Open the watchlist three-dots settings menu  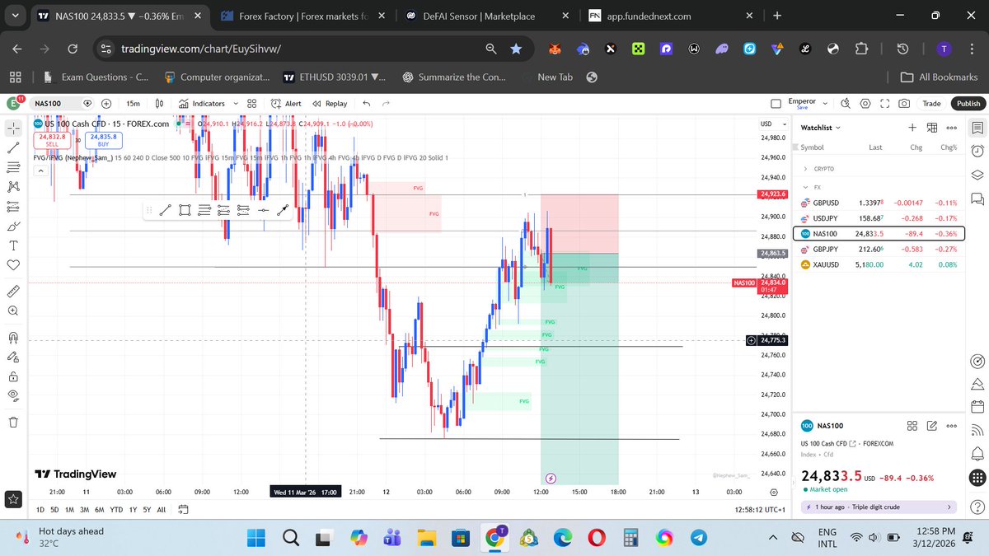[x=951, y=128]
